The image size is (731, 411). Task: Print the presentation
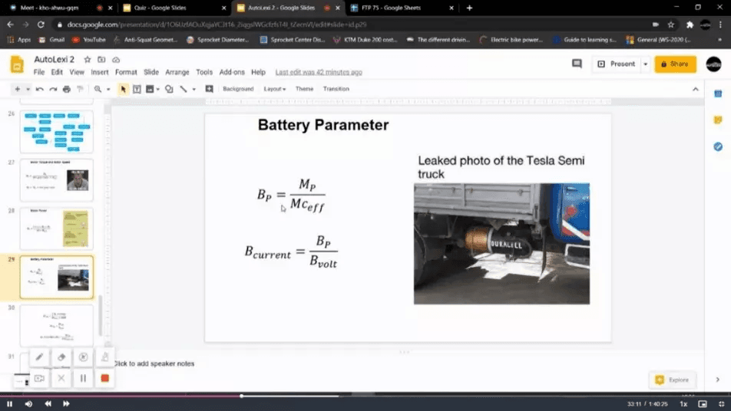coord(67,89)
